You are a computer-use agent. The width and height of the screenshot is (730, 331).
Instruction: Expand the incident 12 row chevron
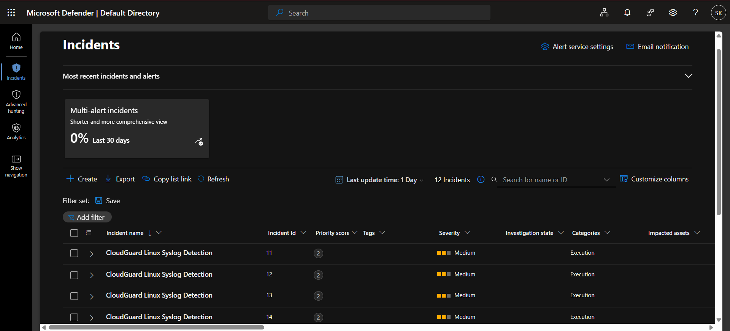[91, 275]
